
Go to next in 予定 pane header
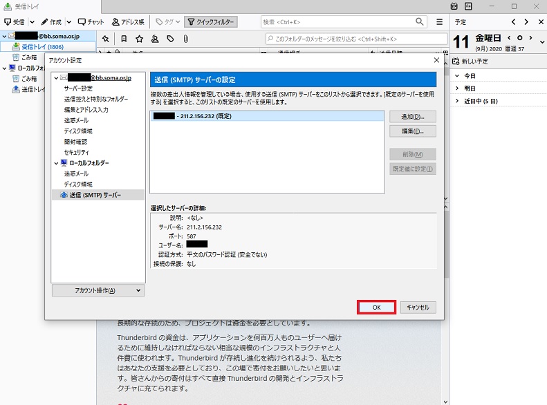click(x=526, y=21)
